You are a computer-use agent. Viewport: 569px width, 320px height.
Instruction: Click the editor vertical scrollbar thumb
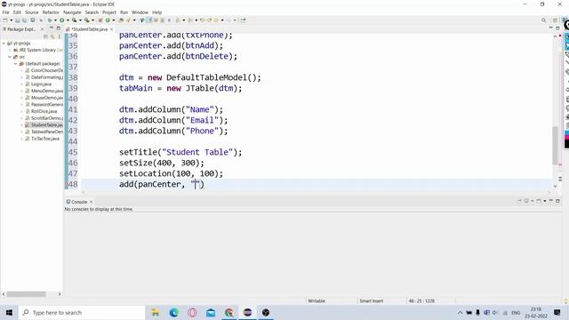click(x=555, y=145)
